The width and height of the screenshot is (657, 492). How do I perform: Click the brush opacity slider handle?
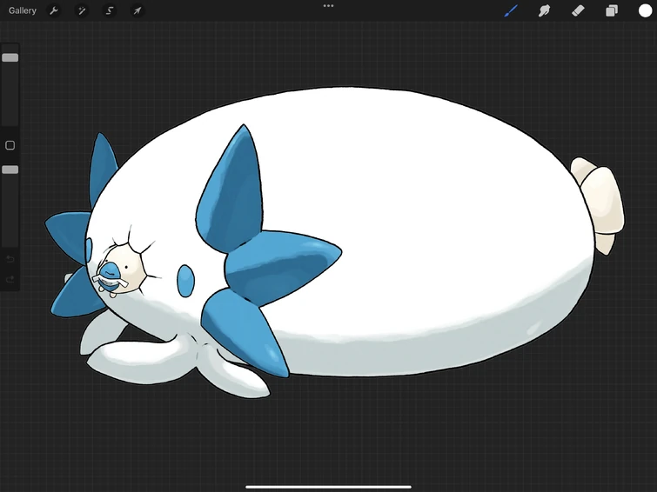tap(10, 170)
